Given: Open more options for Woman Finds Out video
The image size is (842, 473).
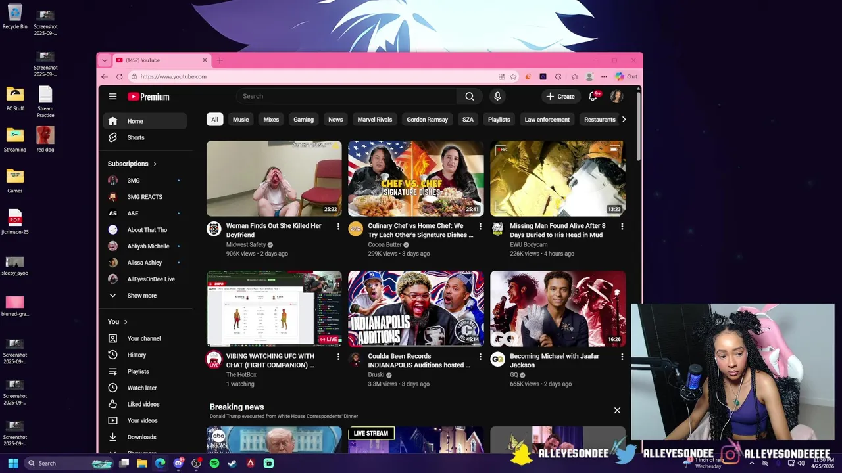Looking at the screenshot, I should [338, 226].
